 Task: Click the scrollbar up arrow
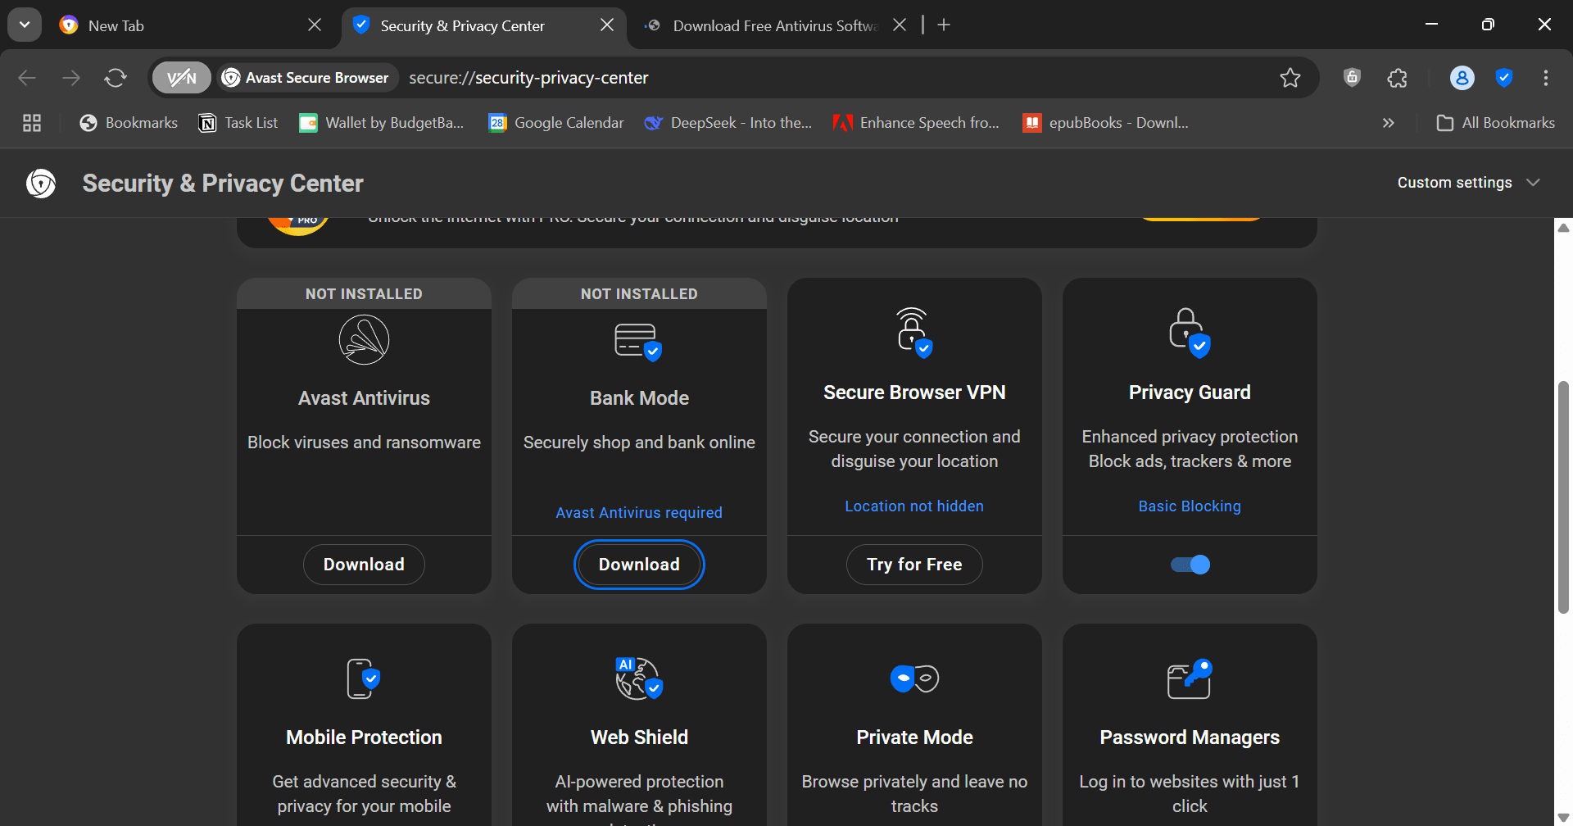pyautogui.click(x=1563, y=228)
